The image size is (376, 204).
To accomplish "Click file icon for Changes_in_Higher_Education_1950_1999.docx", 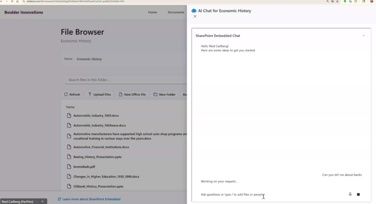I will pyautogui.click(x=69, y=177).
